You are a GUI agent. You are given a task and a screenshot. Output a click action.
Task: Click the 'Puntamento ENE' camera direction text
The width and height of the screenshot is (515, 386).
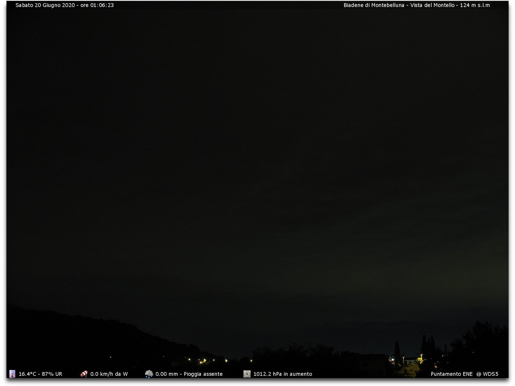(452, 374)
